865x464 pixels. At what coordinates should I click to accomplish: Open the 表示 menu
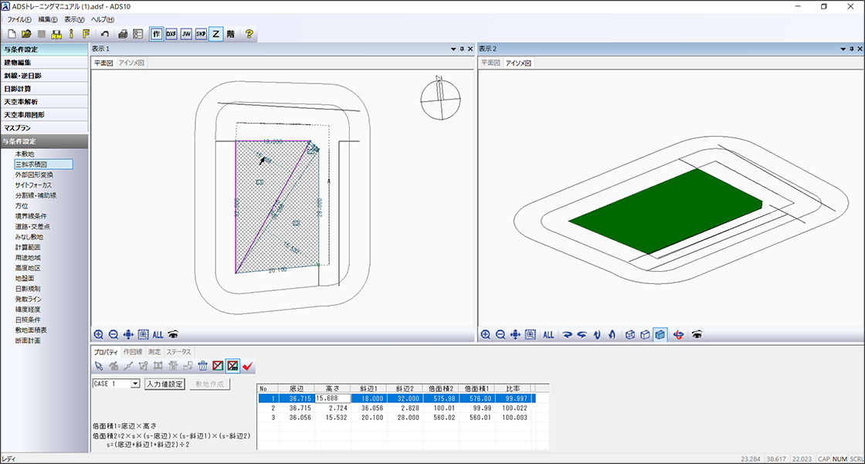pos(74,19)
